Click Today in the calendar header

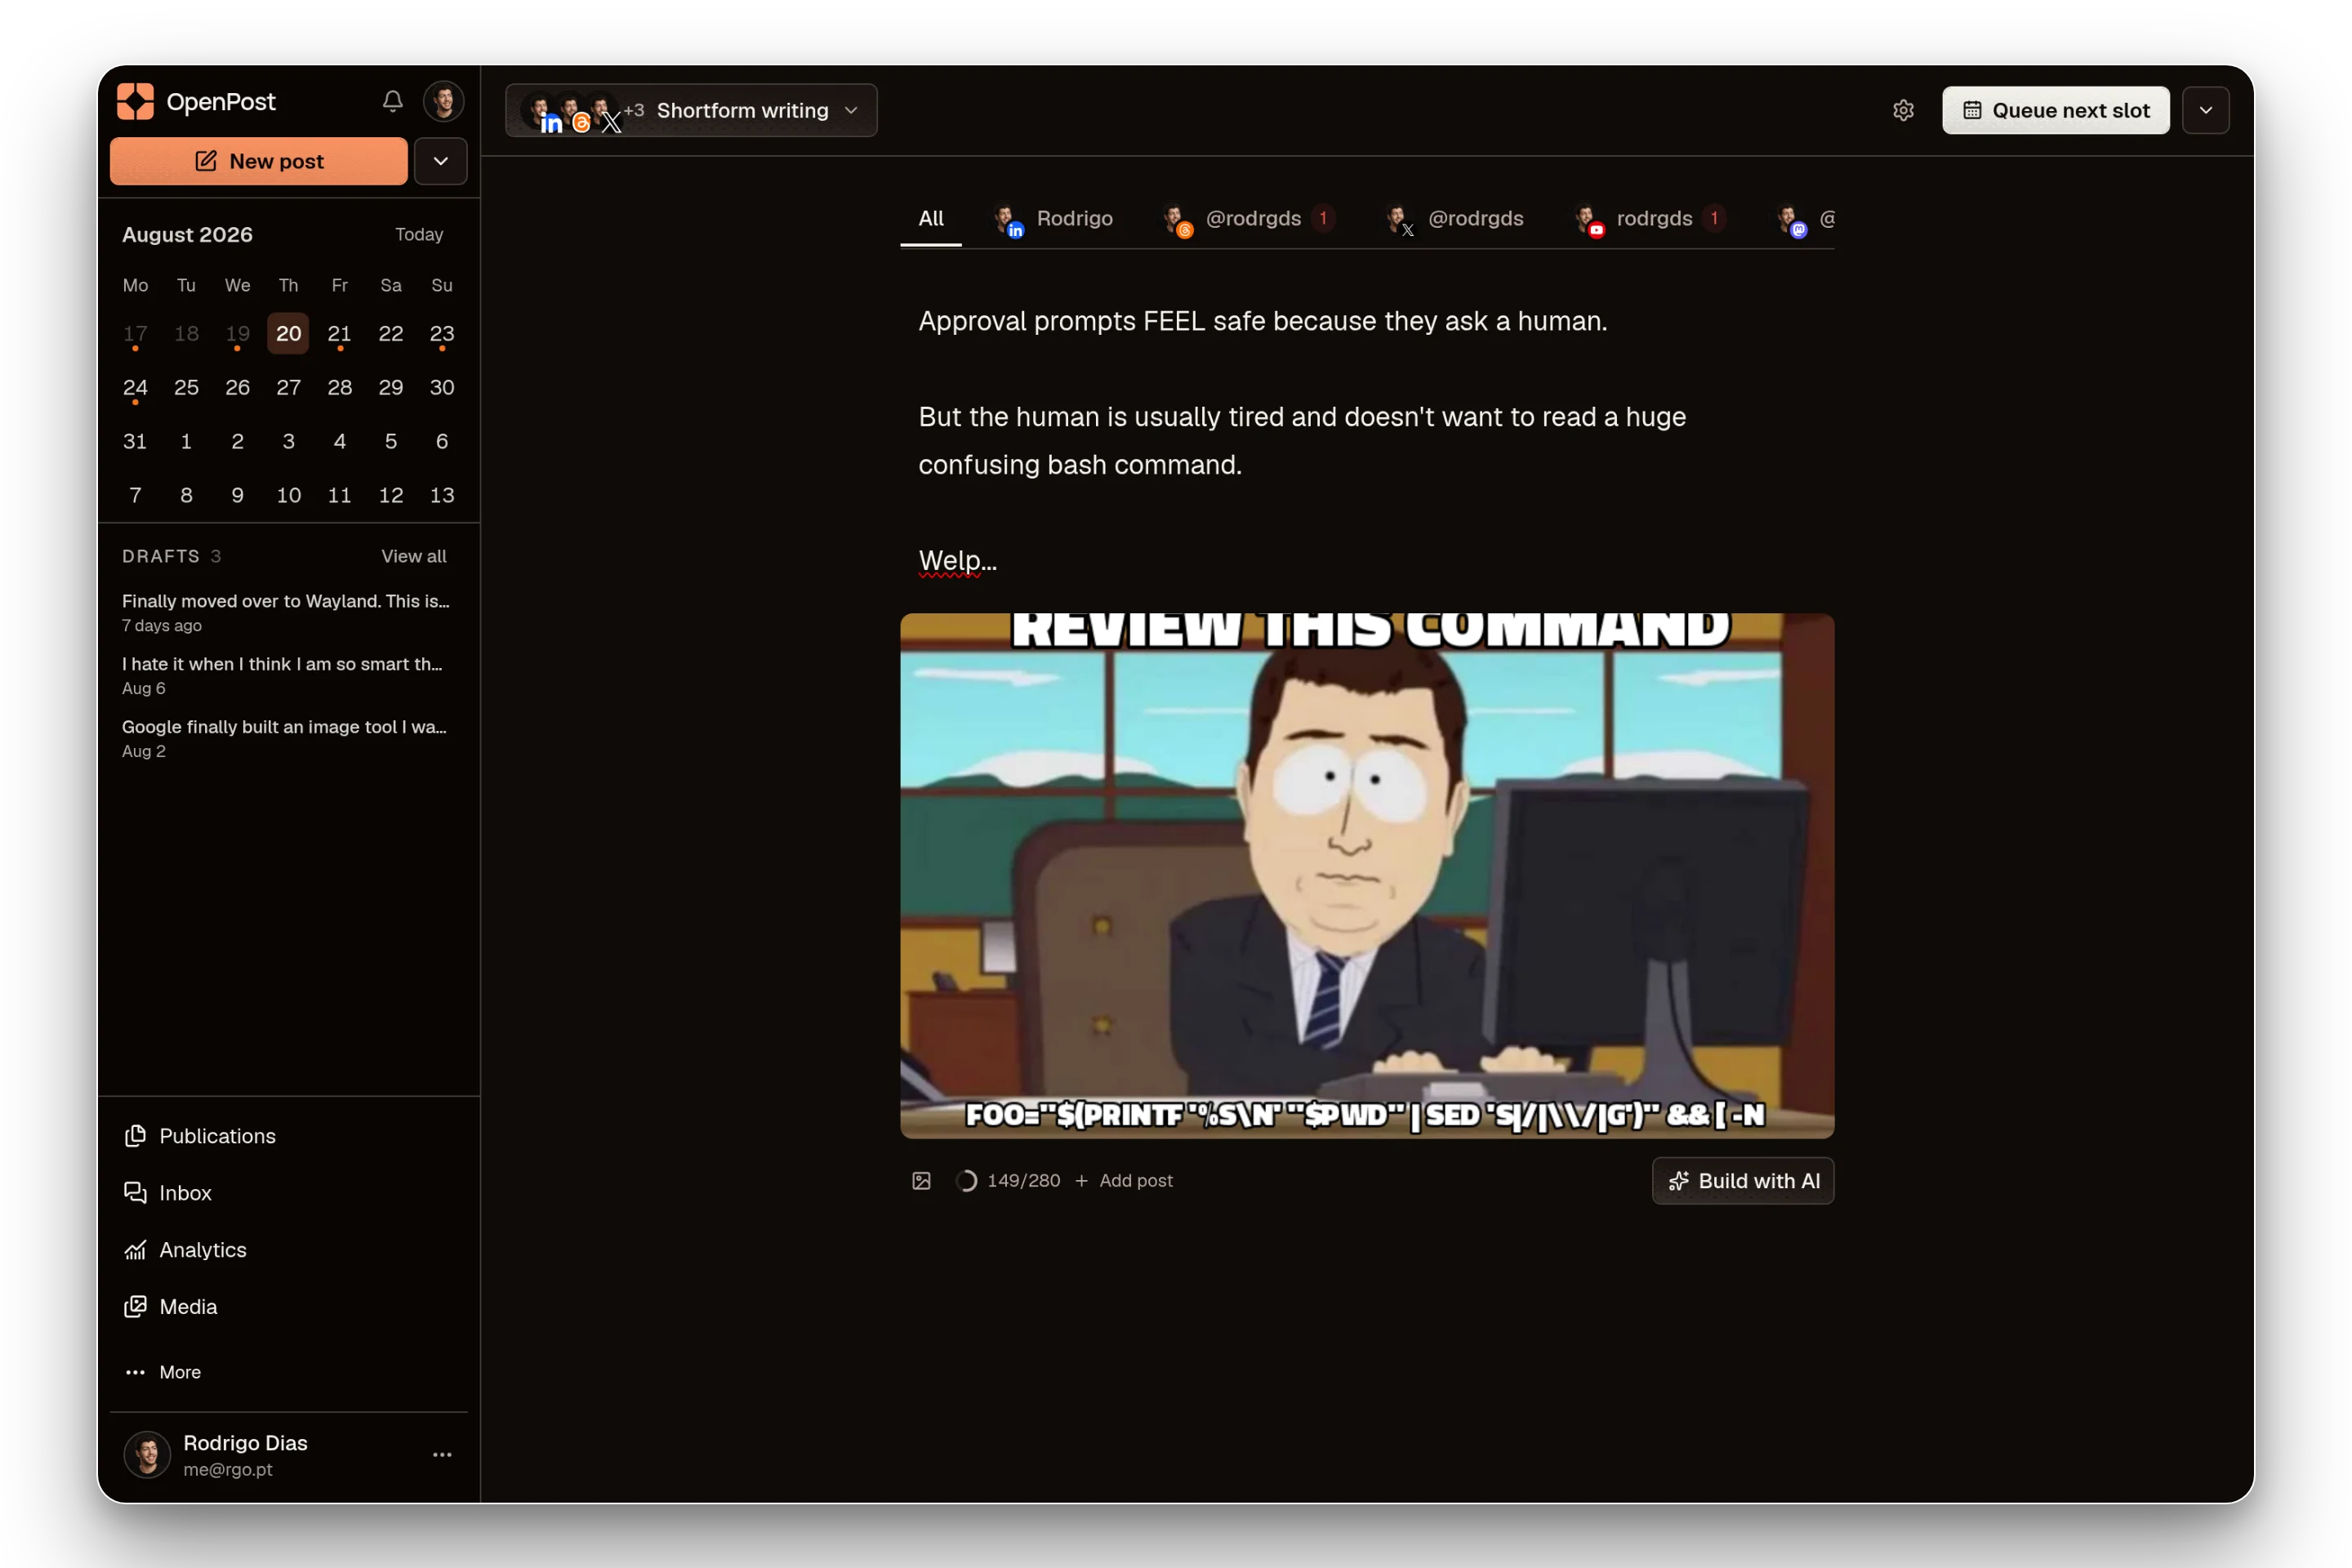(x=419, y=234)
